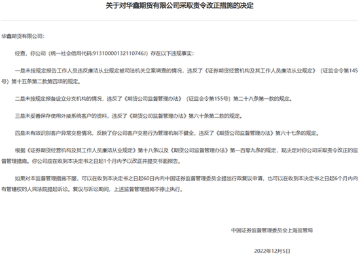Click the title 关于对华鑫期货有限公司采取责令改正措施的决定
Image resolution: width=360 pixels, height=256 pixels.
179,5
